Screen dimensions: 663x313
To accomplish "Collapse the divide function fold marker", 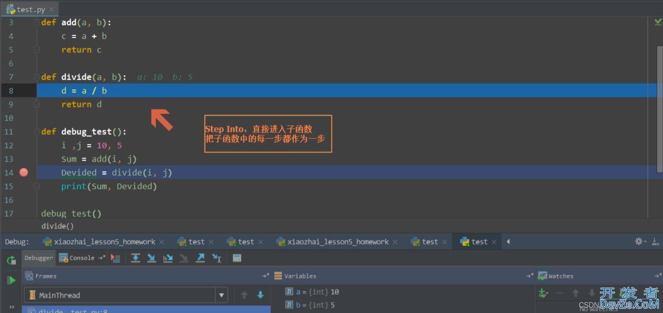I will (x=37, y=77).
